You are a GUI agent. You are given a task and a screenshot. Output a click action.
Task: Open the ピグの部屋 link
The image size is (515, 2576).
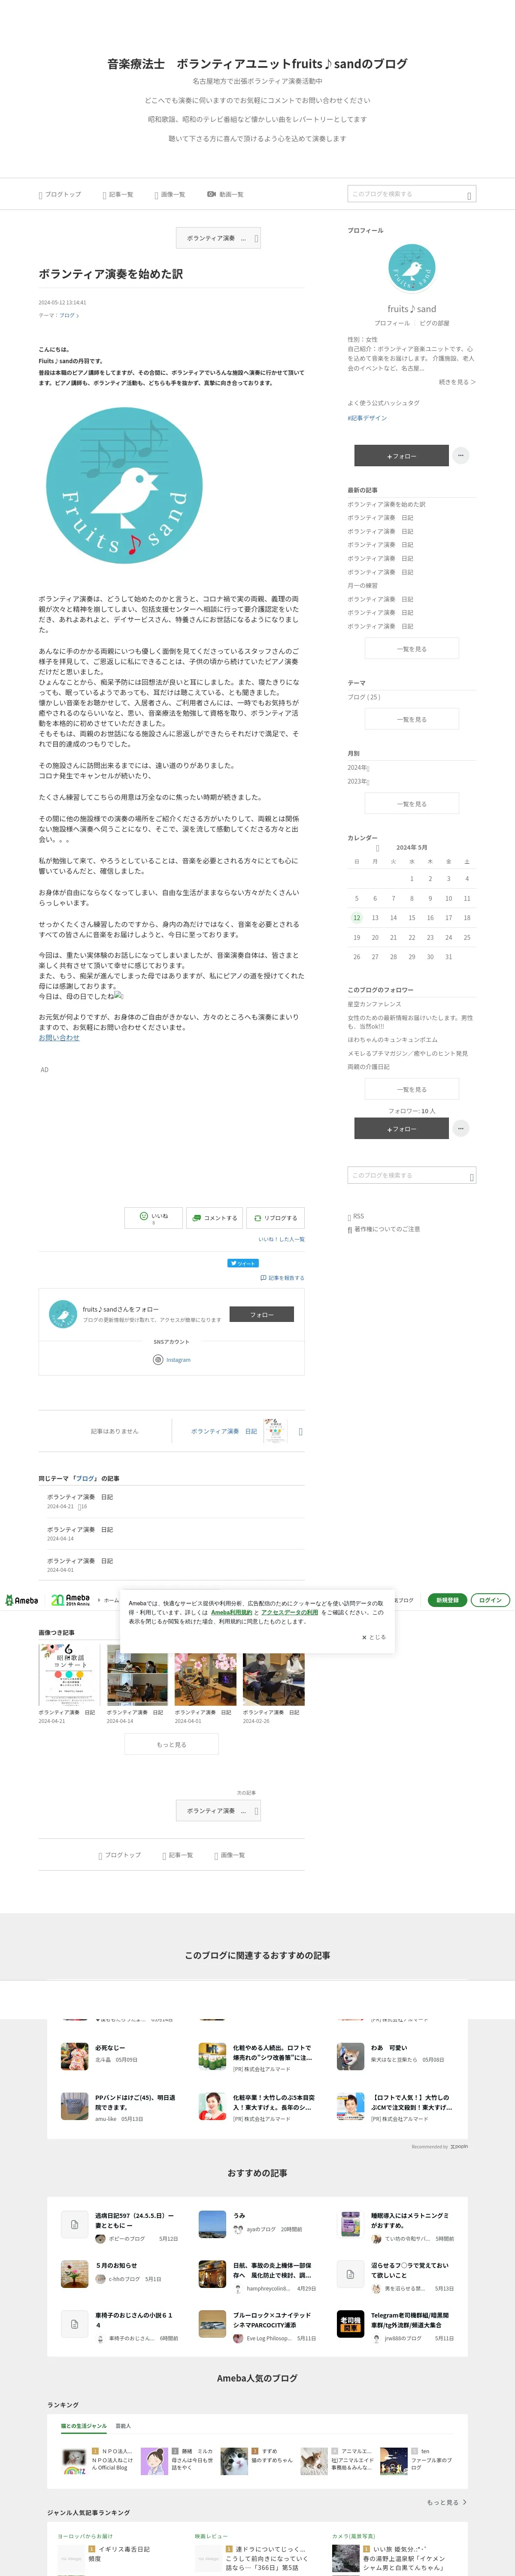434,323
